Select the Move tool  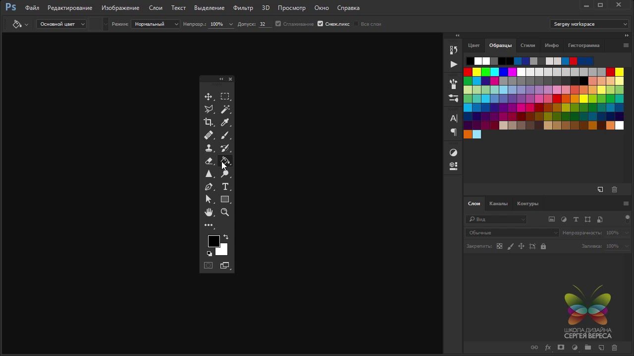point(209,96)
